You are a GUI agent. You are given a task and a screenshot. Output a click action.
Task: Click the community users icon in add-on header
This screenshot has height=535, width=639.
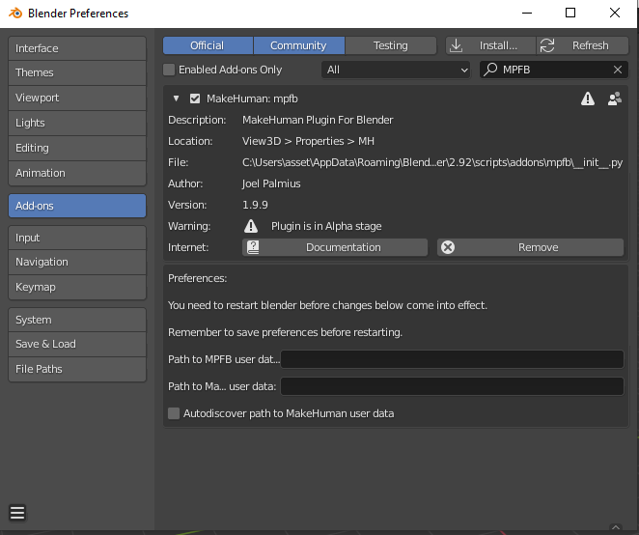(614, 99)
